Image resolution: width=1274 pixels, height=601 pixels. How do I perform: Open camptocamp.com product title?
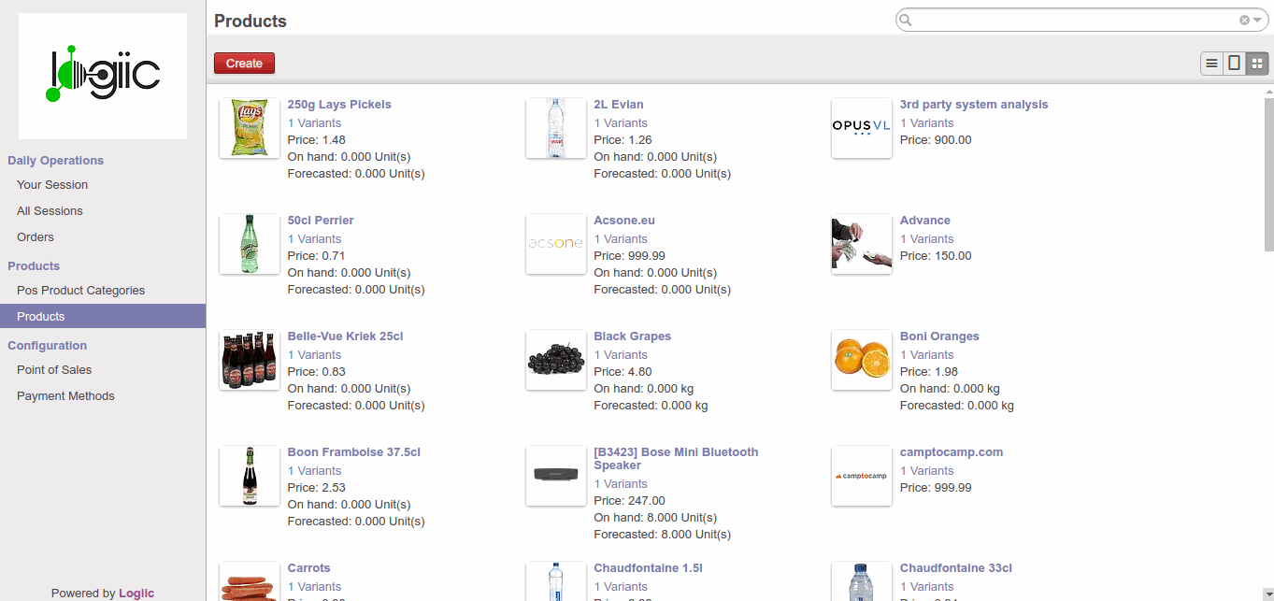tap(952, 452)
